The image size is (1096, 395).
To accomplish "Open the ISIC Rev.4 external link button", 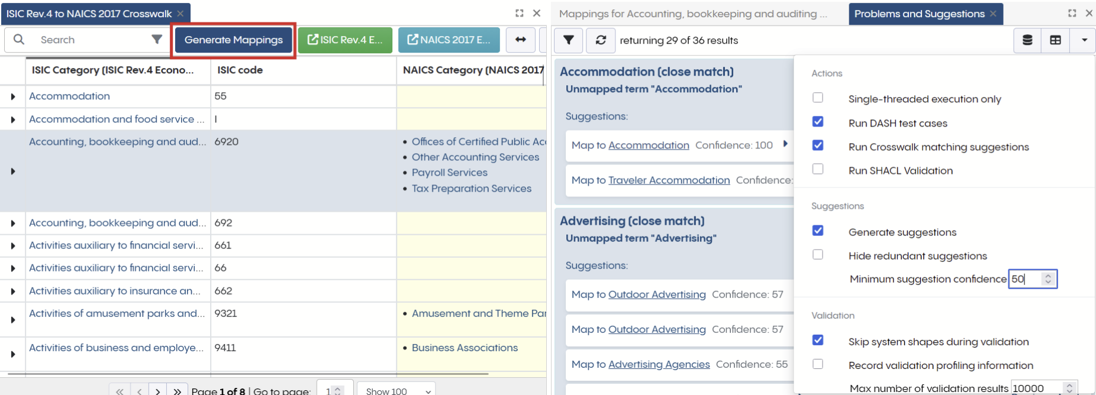I will click(x=345, y=40).
